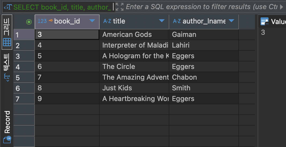Image resolution: width=286 pixels, height=147 pixels.
Task: Switch to the 그리드 grid tab
Action: click(x=7, y=32)
